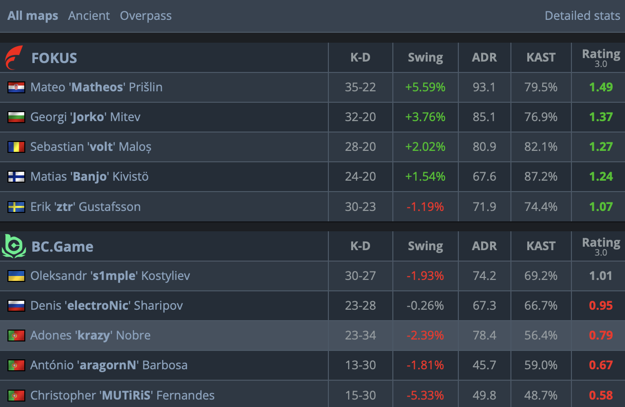625x407 pixels.
Task: Click the BC.Game team name
Action: (x=62, y=247)
